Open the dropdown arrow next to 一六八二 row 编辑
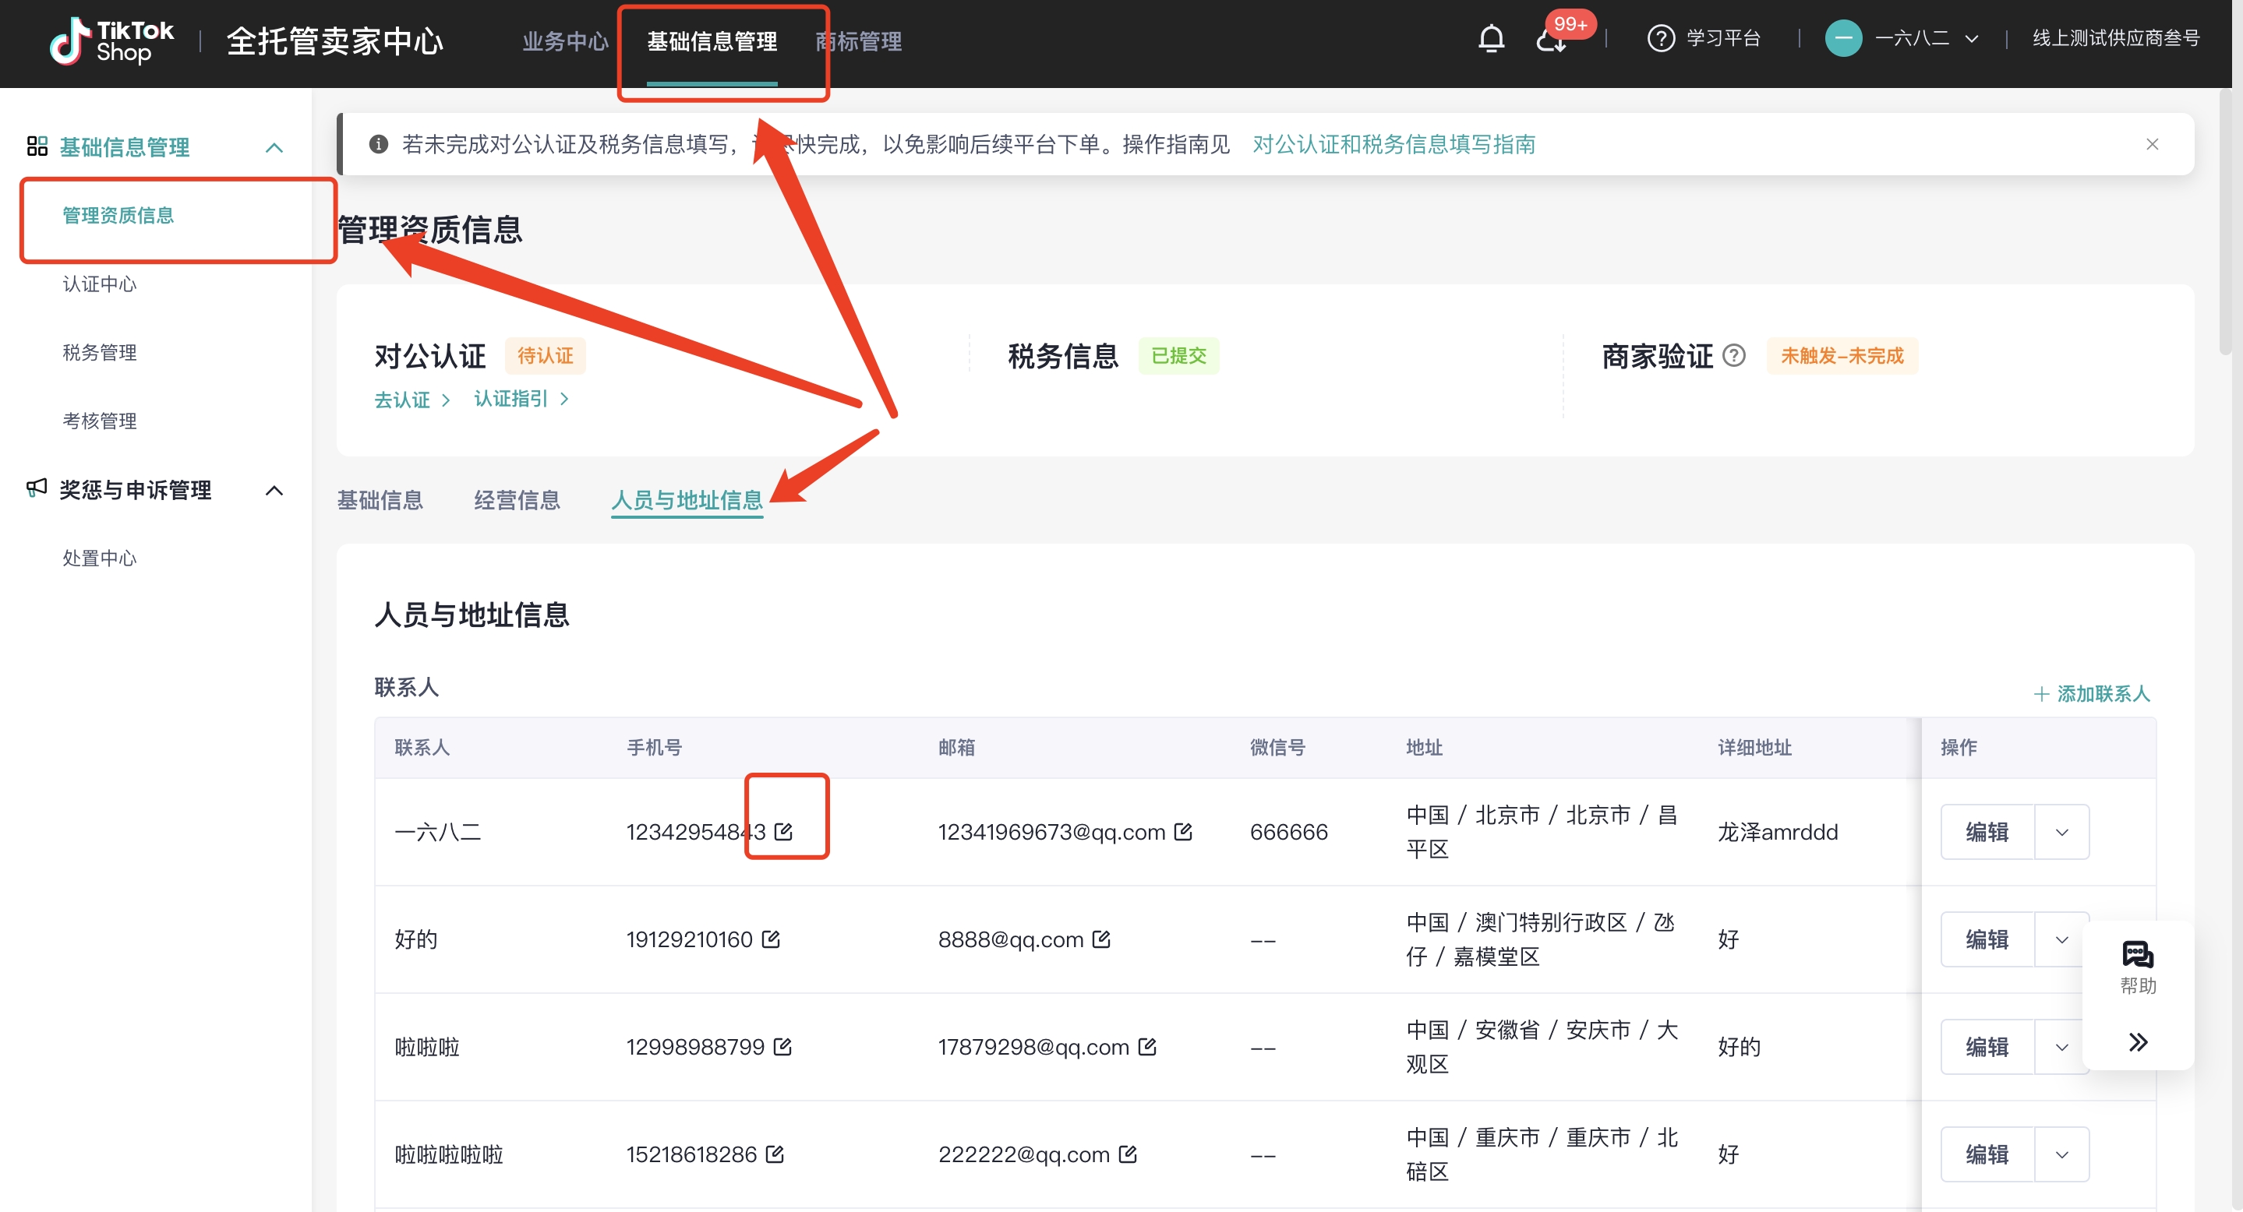The image size is (2243, 1212). point(2061,833)
